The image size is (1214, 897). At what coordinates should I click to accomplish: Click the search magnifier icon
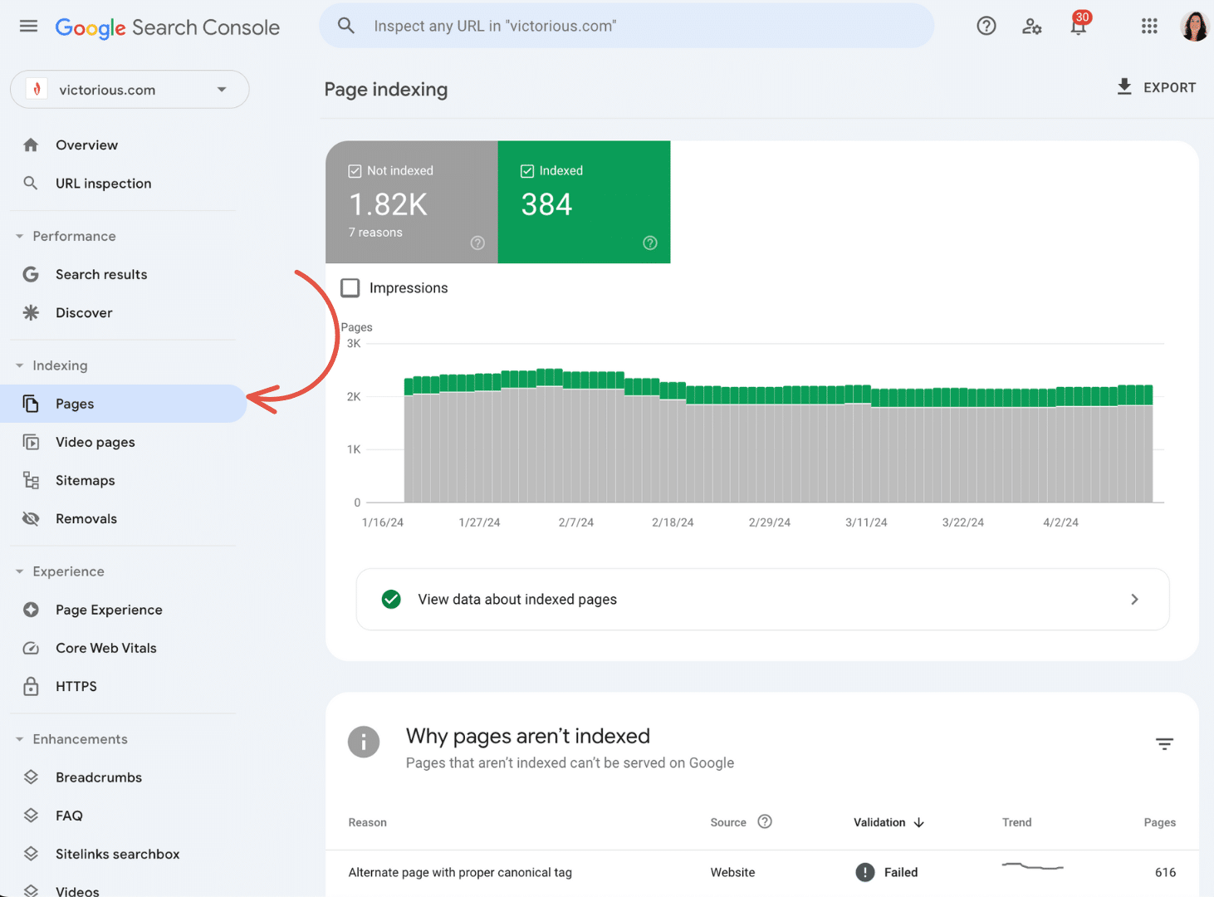coord(346,26)
